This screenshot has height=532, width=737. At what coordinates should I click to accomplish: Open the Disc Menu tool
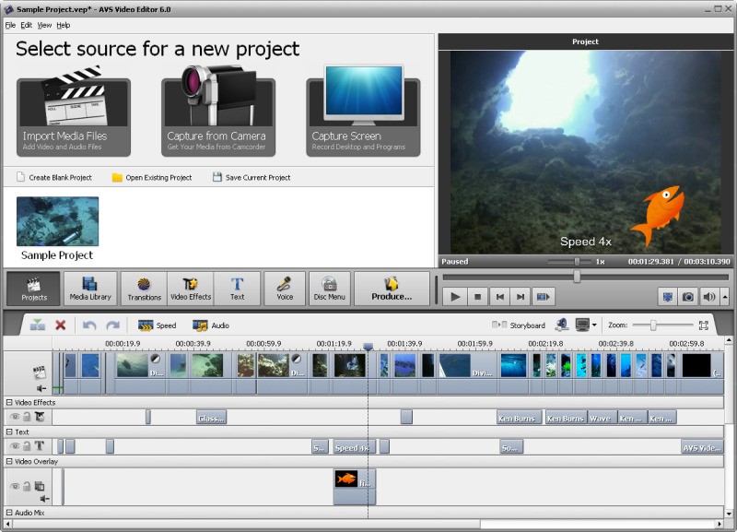[329, 288]
